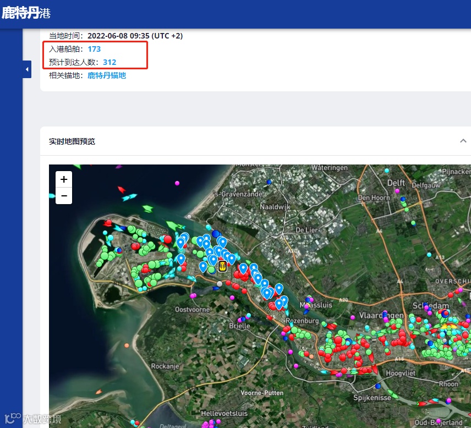Click the Den Hoorn label on the map
The image size is (471, 428).
(374, 197)
